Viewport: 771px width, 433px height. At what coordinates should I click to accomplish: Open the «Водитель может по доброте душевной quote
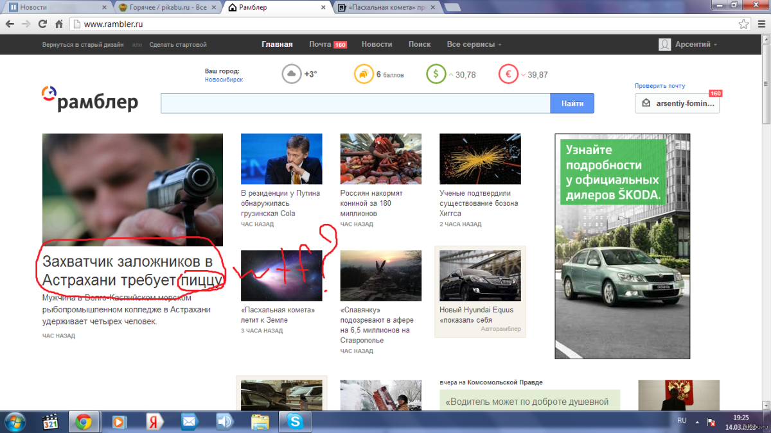pyautogui.click(x=527, y=402)
